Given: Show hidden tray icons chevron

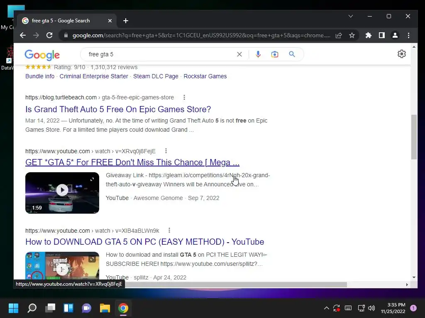Looking at the screenshot, I should (327, 308).
